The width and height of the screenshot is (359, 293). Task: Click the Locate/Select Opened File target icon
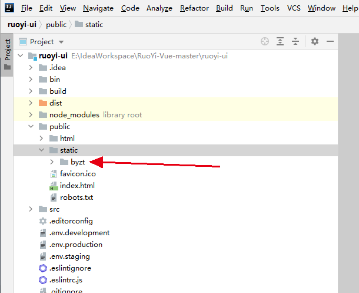265,41
